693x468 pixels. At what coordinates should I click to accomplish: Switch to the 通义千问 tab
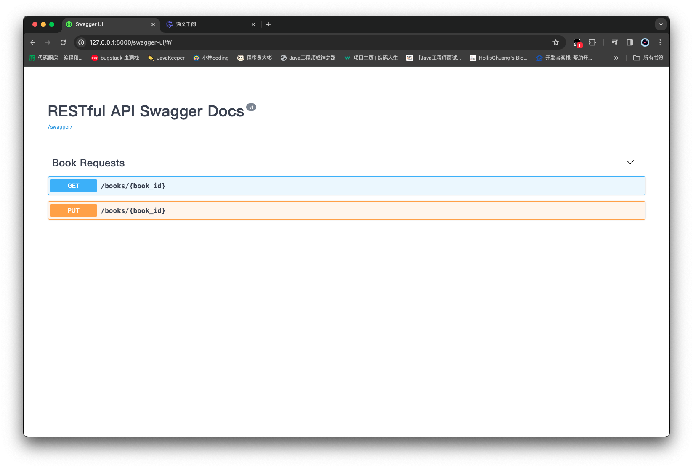point(211,24)
